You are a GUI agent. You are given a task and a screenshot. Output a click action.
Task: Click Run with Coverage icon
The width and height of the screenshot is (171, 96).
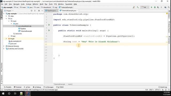tap(158, 7)
